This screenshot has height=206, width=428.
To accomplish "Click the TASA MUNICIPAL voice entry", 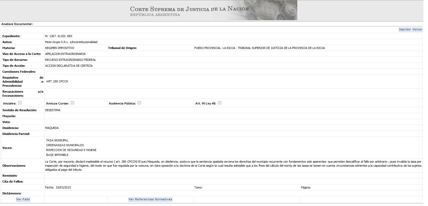I will pos(57,140).
